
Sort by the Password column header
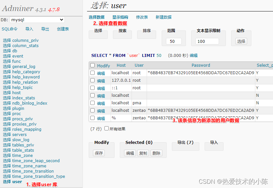coord(201,65)
